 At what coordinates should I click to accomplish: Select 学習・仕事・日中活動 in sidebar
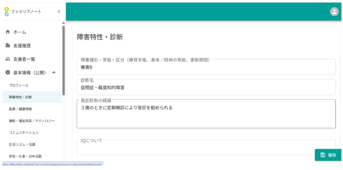25,156
